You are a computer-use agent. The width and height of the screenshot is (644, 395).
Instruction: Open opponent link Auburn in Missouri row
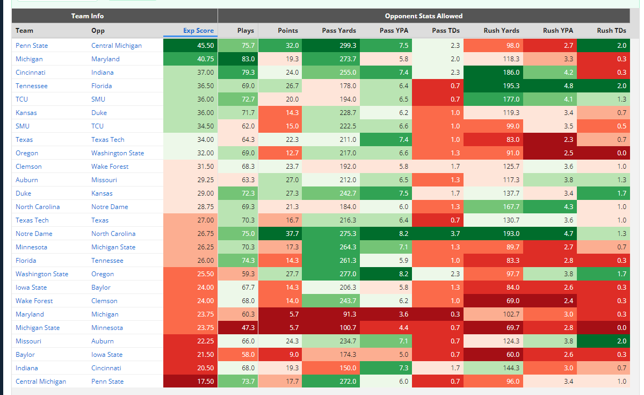102,341
